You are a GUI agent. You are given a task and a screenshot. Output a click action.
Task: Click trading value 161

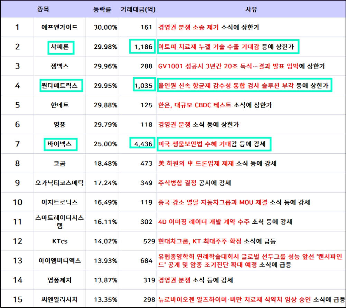click(x=146, y=27)
